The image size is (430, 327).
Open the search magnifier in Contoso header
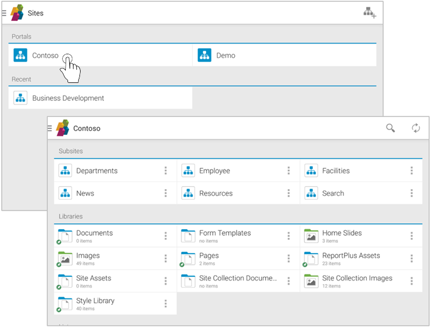[391, 128]
